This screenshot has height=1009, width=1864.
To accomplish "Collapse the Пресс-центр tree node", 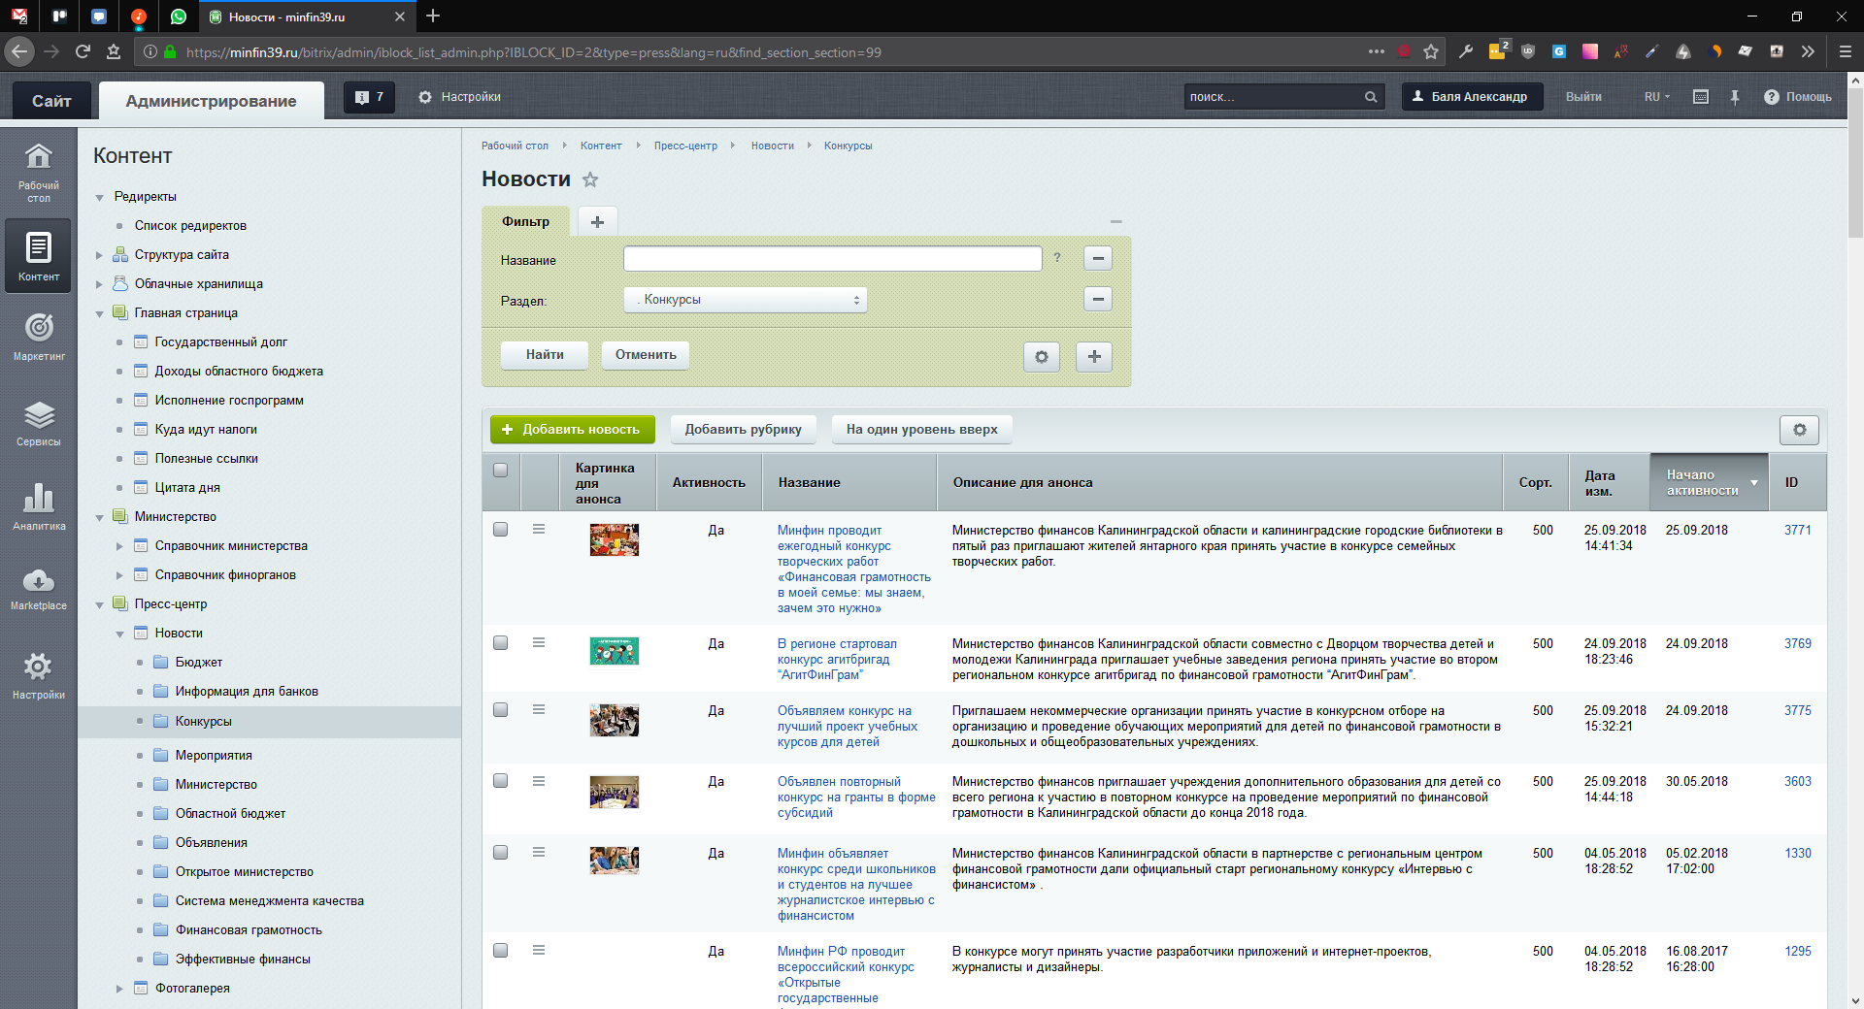I will point(99,604).
